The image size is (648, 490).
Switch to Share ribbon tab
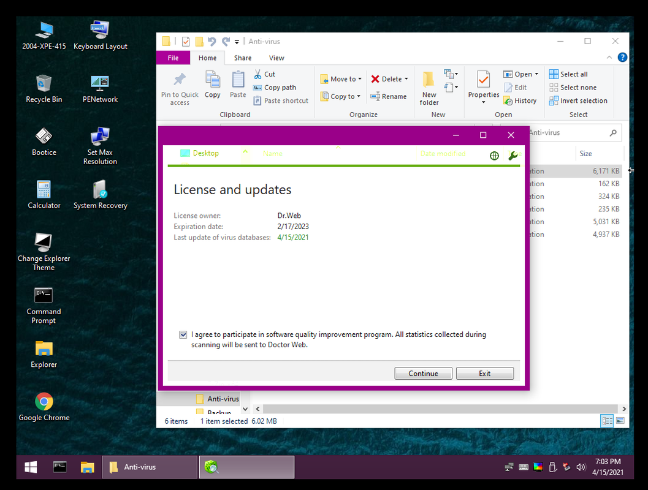coord(243,58)
